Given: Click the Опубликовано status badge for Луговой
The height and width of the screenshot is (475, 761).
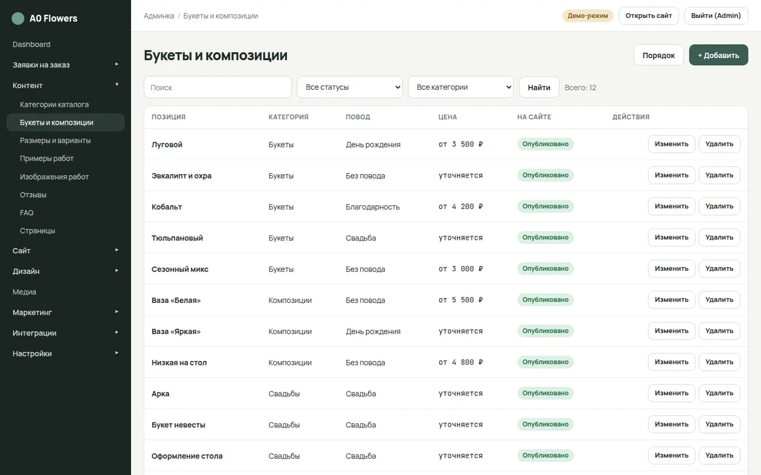Looking at the screenshot, I should coord(545,144).
